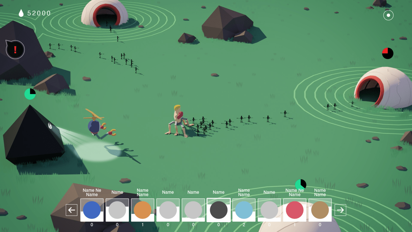Select the light blue circle inventory slot
The width and height of the screenshot is (412, 232).
[244, 210]
